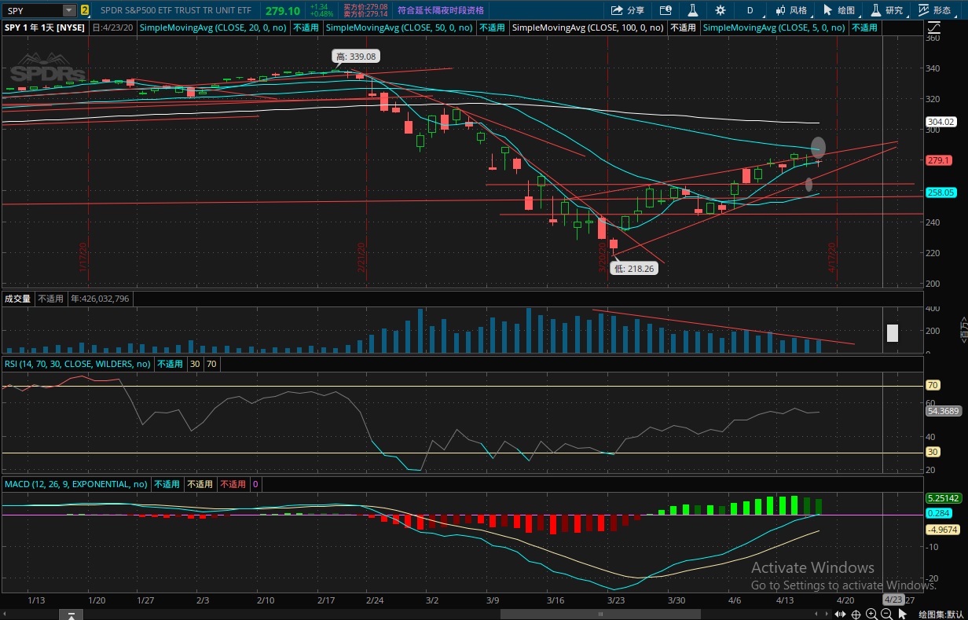Select SimpleMovingAvg (CLOSE, 5, 0, no) label

coord(775,27)
